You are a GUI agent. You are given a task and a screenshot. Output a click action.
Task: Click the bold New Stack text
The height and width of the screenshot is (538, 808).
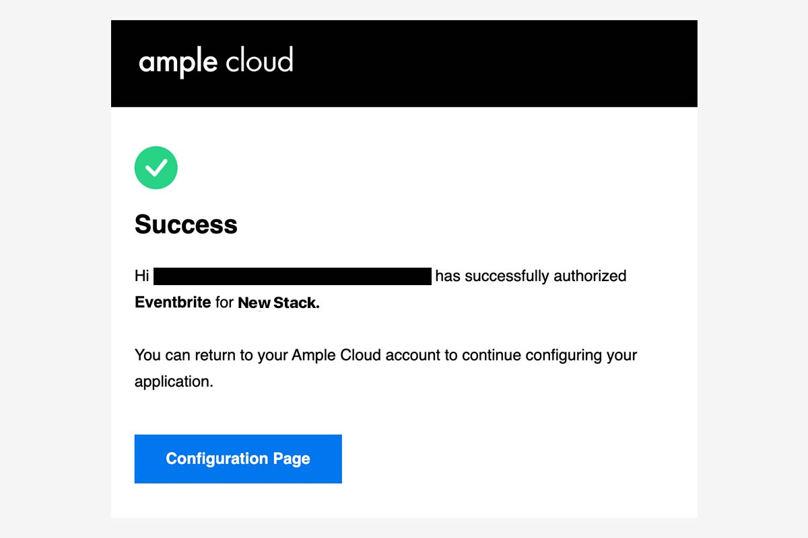(279, 303)
